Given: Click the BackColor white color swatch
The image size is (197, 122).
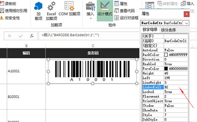Looking at the screenshot, I should click(166, 55).
